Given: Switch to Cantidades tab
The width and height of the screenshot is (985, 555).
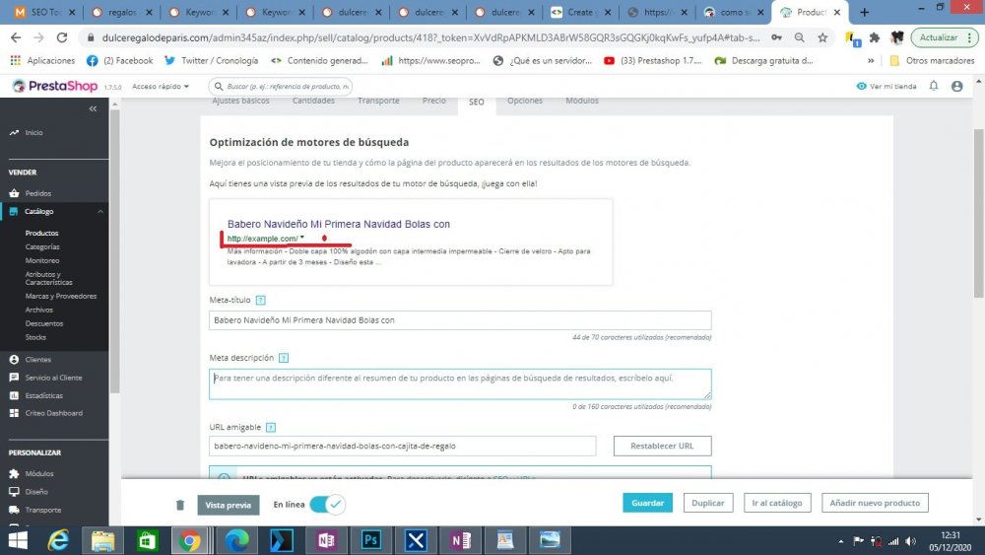Looking at the screenshot, I should pos(313,101).
